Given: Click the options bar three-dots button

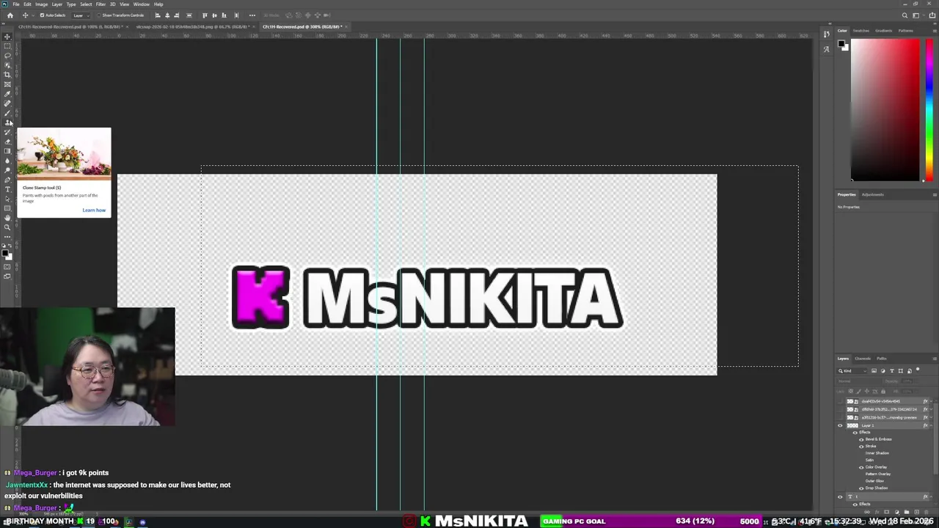Looking at the screenshot, I should pyautogui.click(x=252, y=15).
